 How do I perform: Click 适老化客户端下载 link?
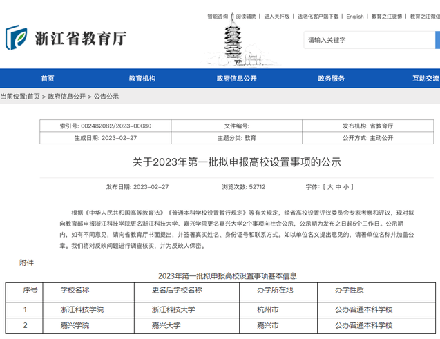318,17
